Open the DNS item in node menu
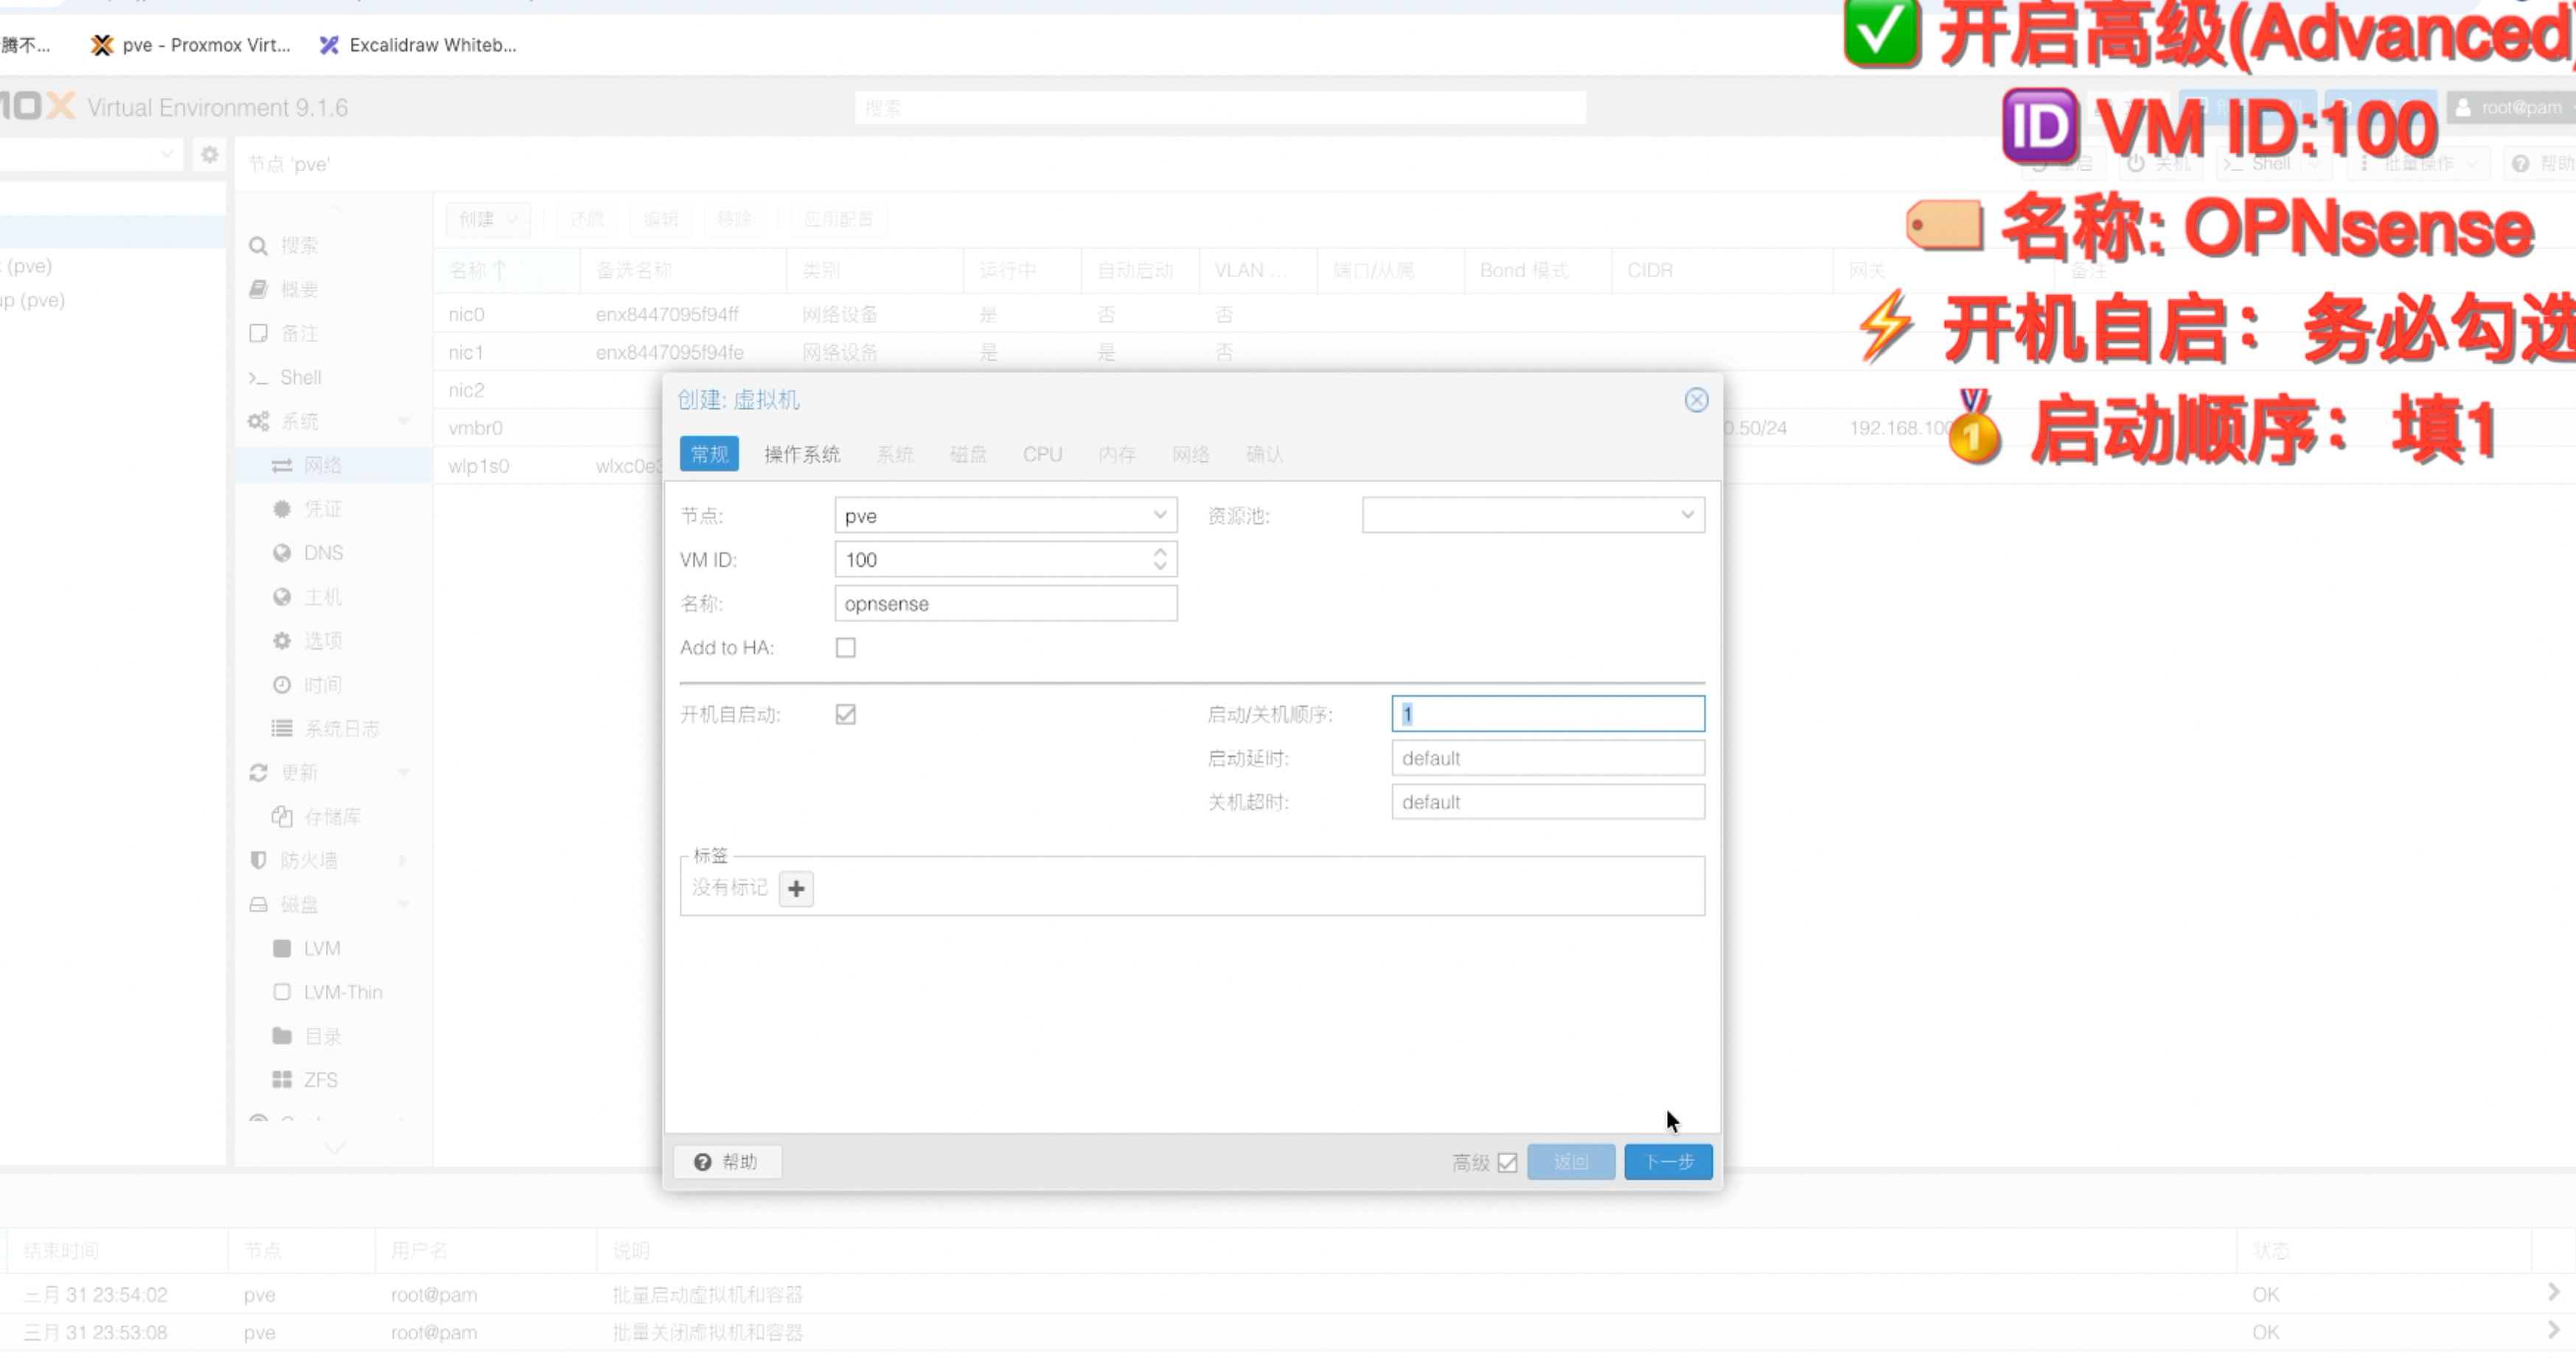The image size is (2576, 1358). (x=322, y=553)
